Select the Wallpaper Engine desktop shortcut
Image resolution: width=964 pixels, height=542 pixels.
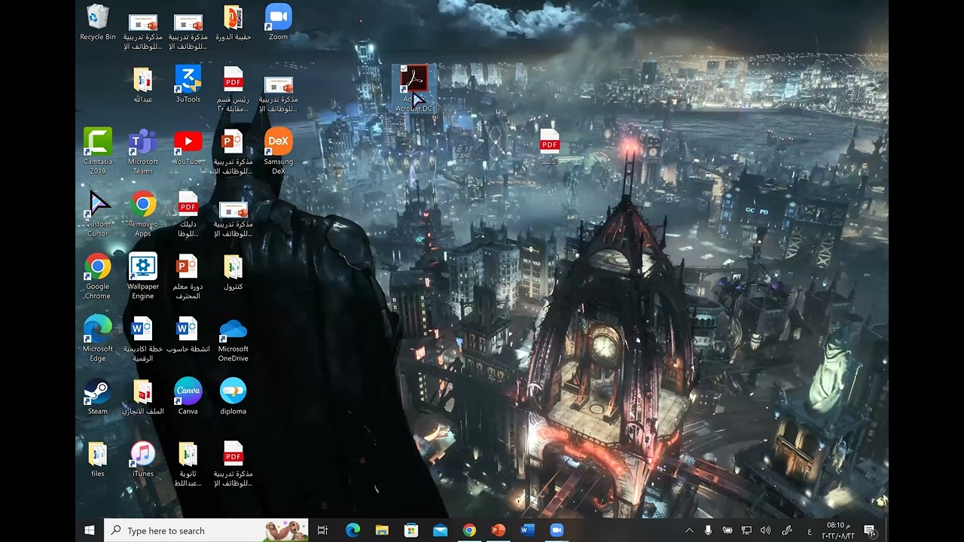click(x=143, y=276)
